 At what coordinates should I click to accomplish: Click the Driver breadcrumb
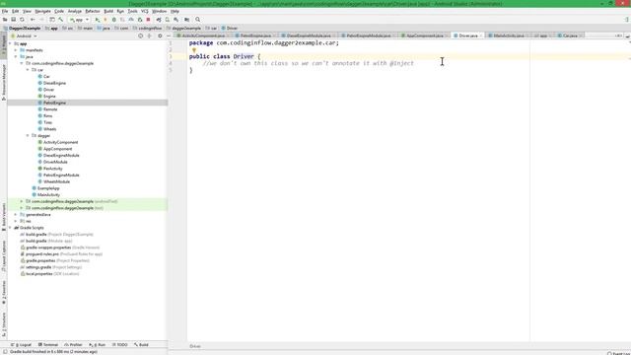[x=230, y=29]
